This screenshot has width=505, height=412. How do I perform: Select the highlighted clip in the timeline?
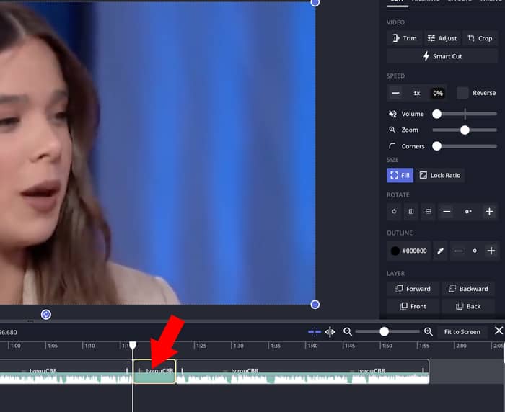click(x=154, y=372)
